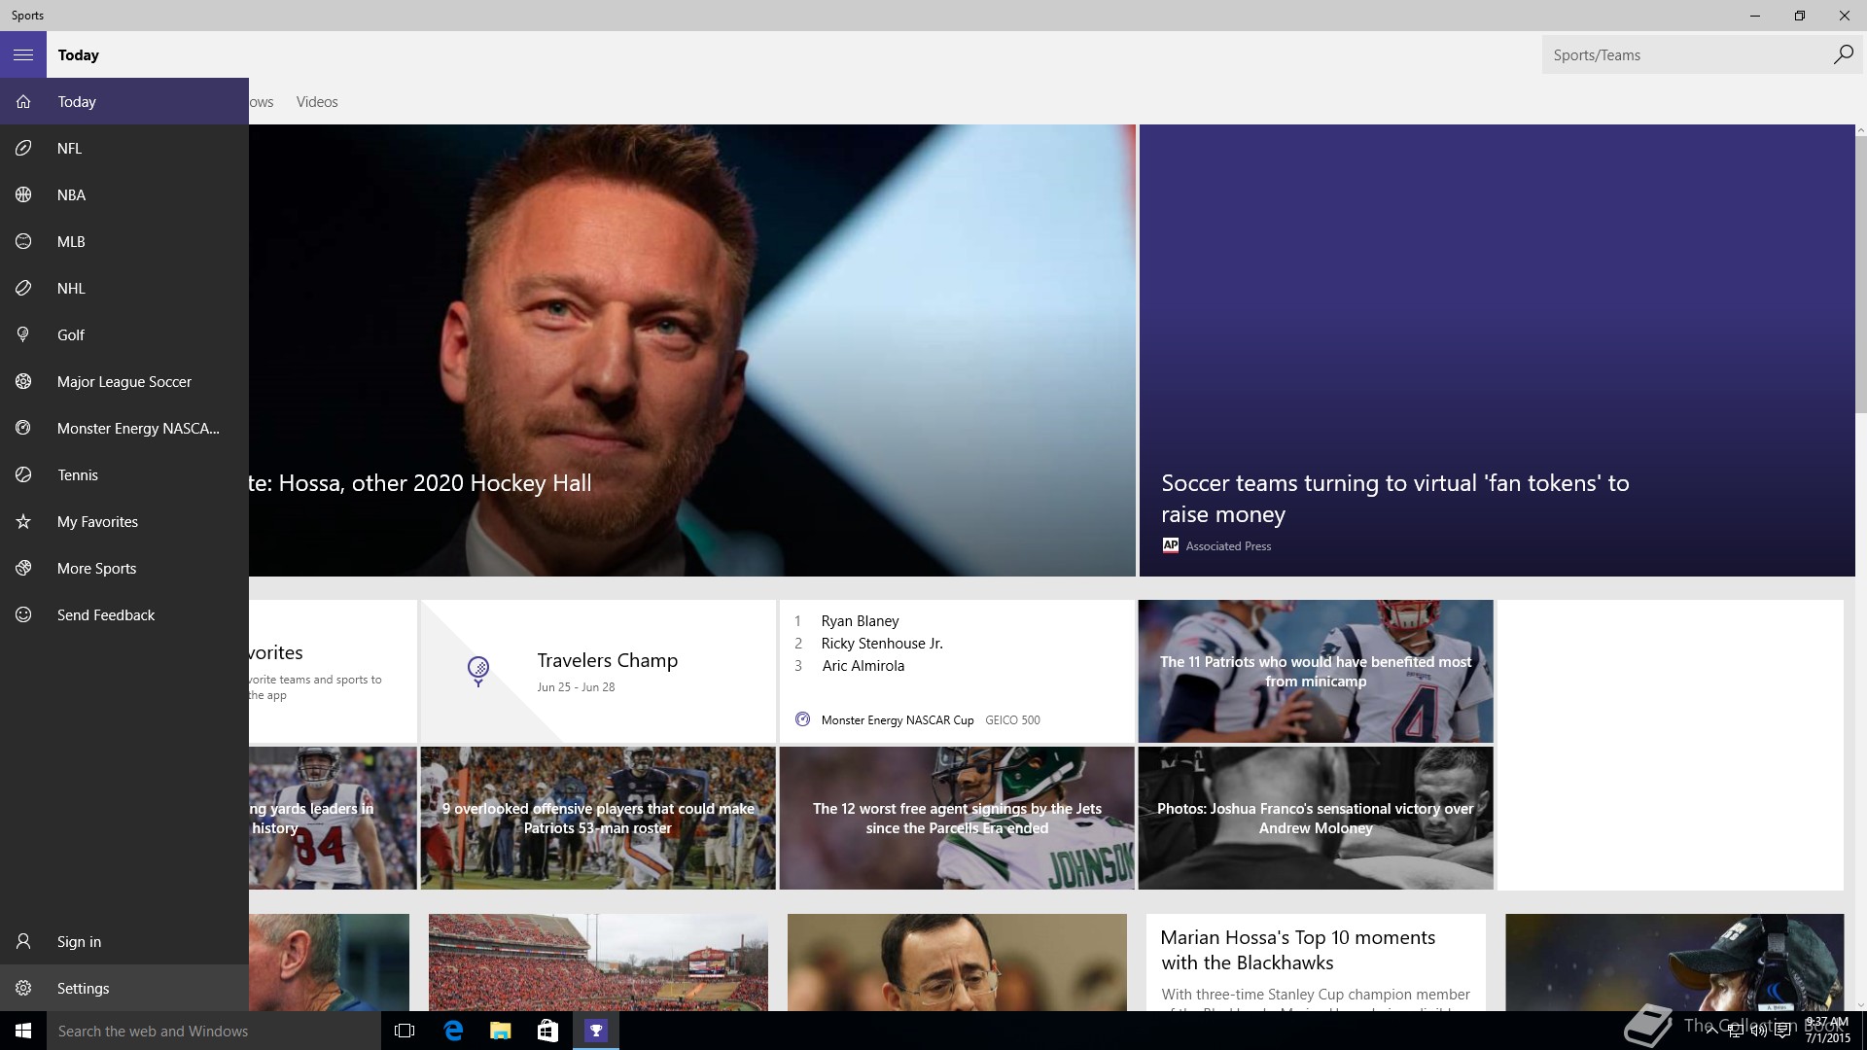1867x1050 pixels.
Task: Click the Search the web and Windows box
Action: [x=214, y=1031]
